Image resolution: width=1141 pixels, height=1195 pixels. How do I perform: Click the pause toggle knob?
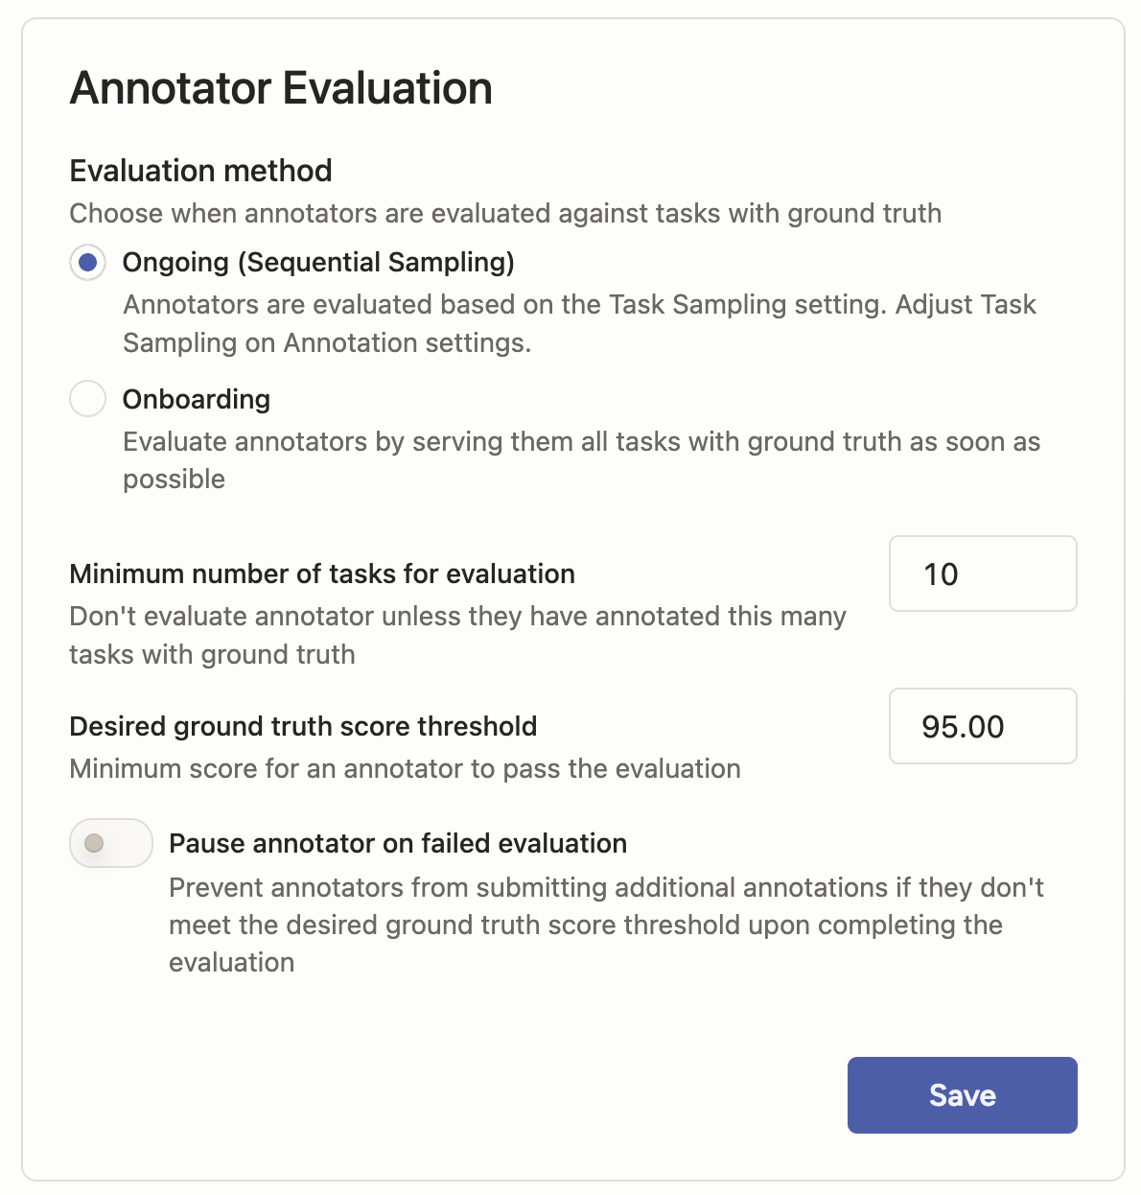[x=94, y=843]
